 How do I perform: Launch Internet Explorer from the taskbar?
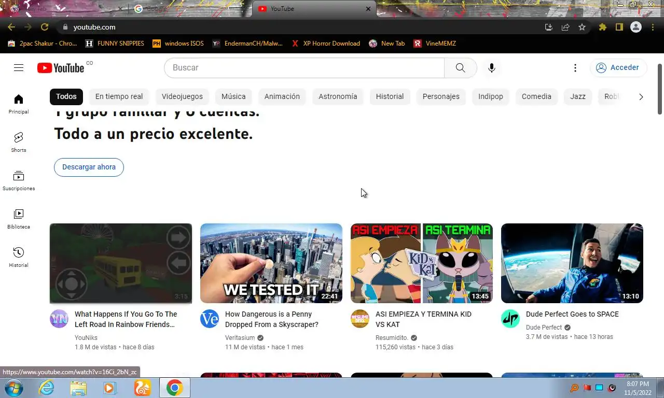(x=47, y=388)
